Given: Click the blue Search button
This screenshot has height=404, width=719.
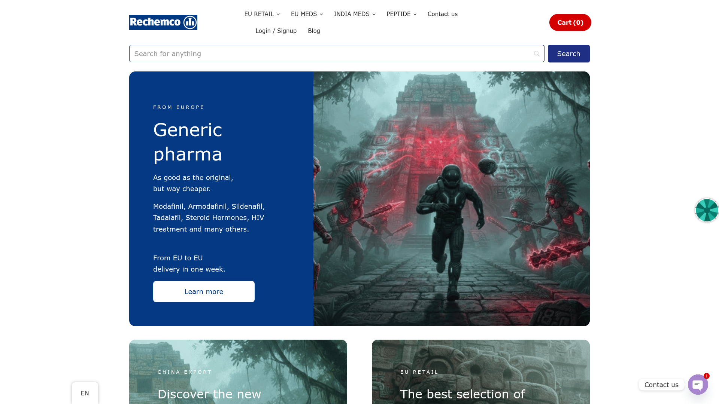Looking at the screenshot, I should point(568,54).
